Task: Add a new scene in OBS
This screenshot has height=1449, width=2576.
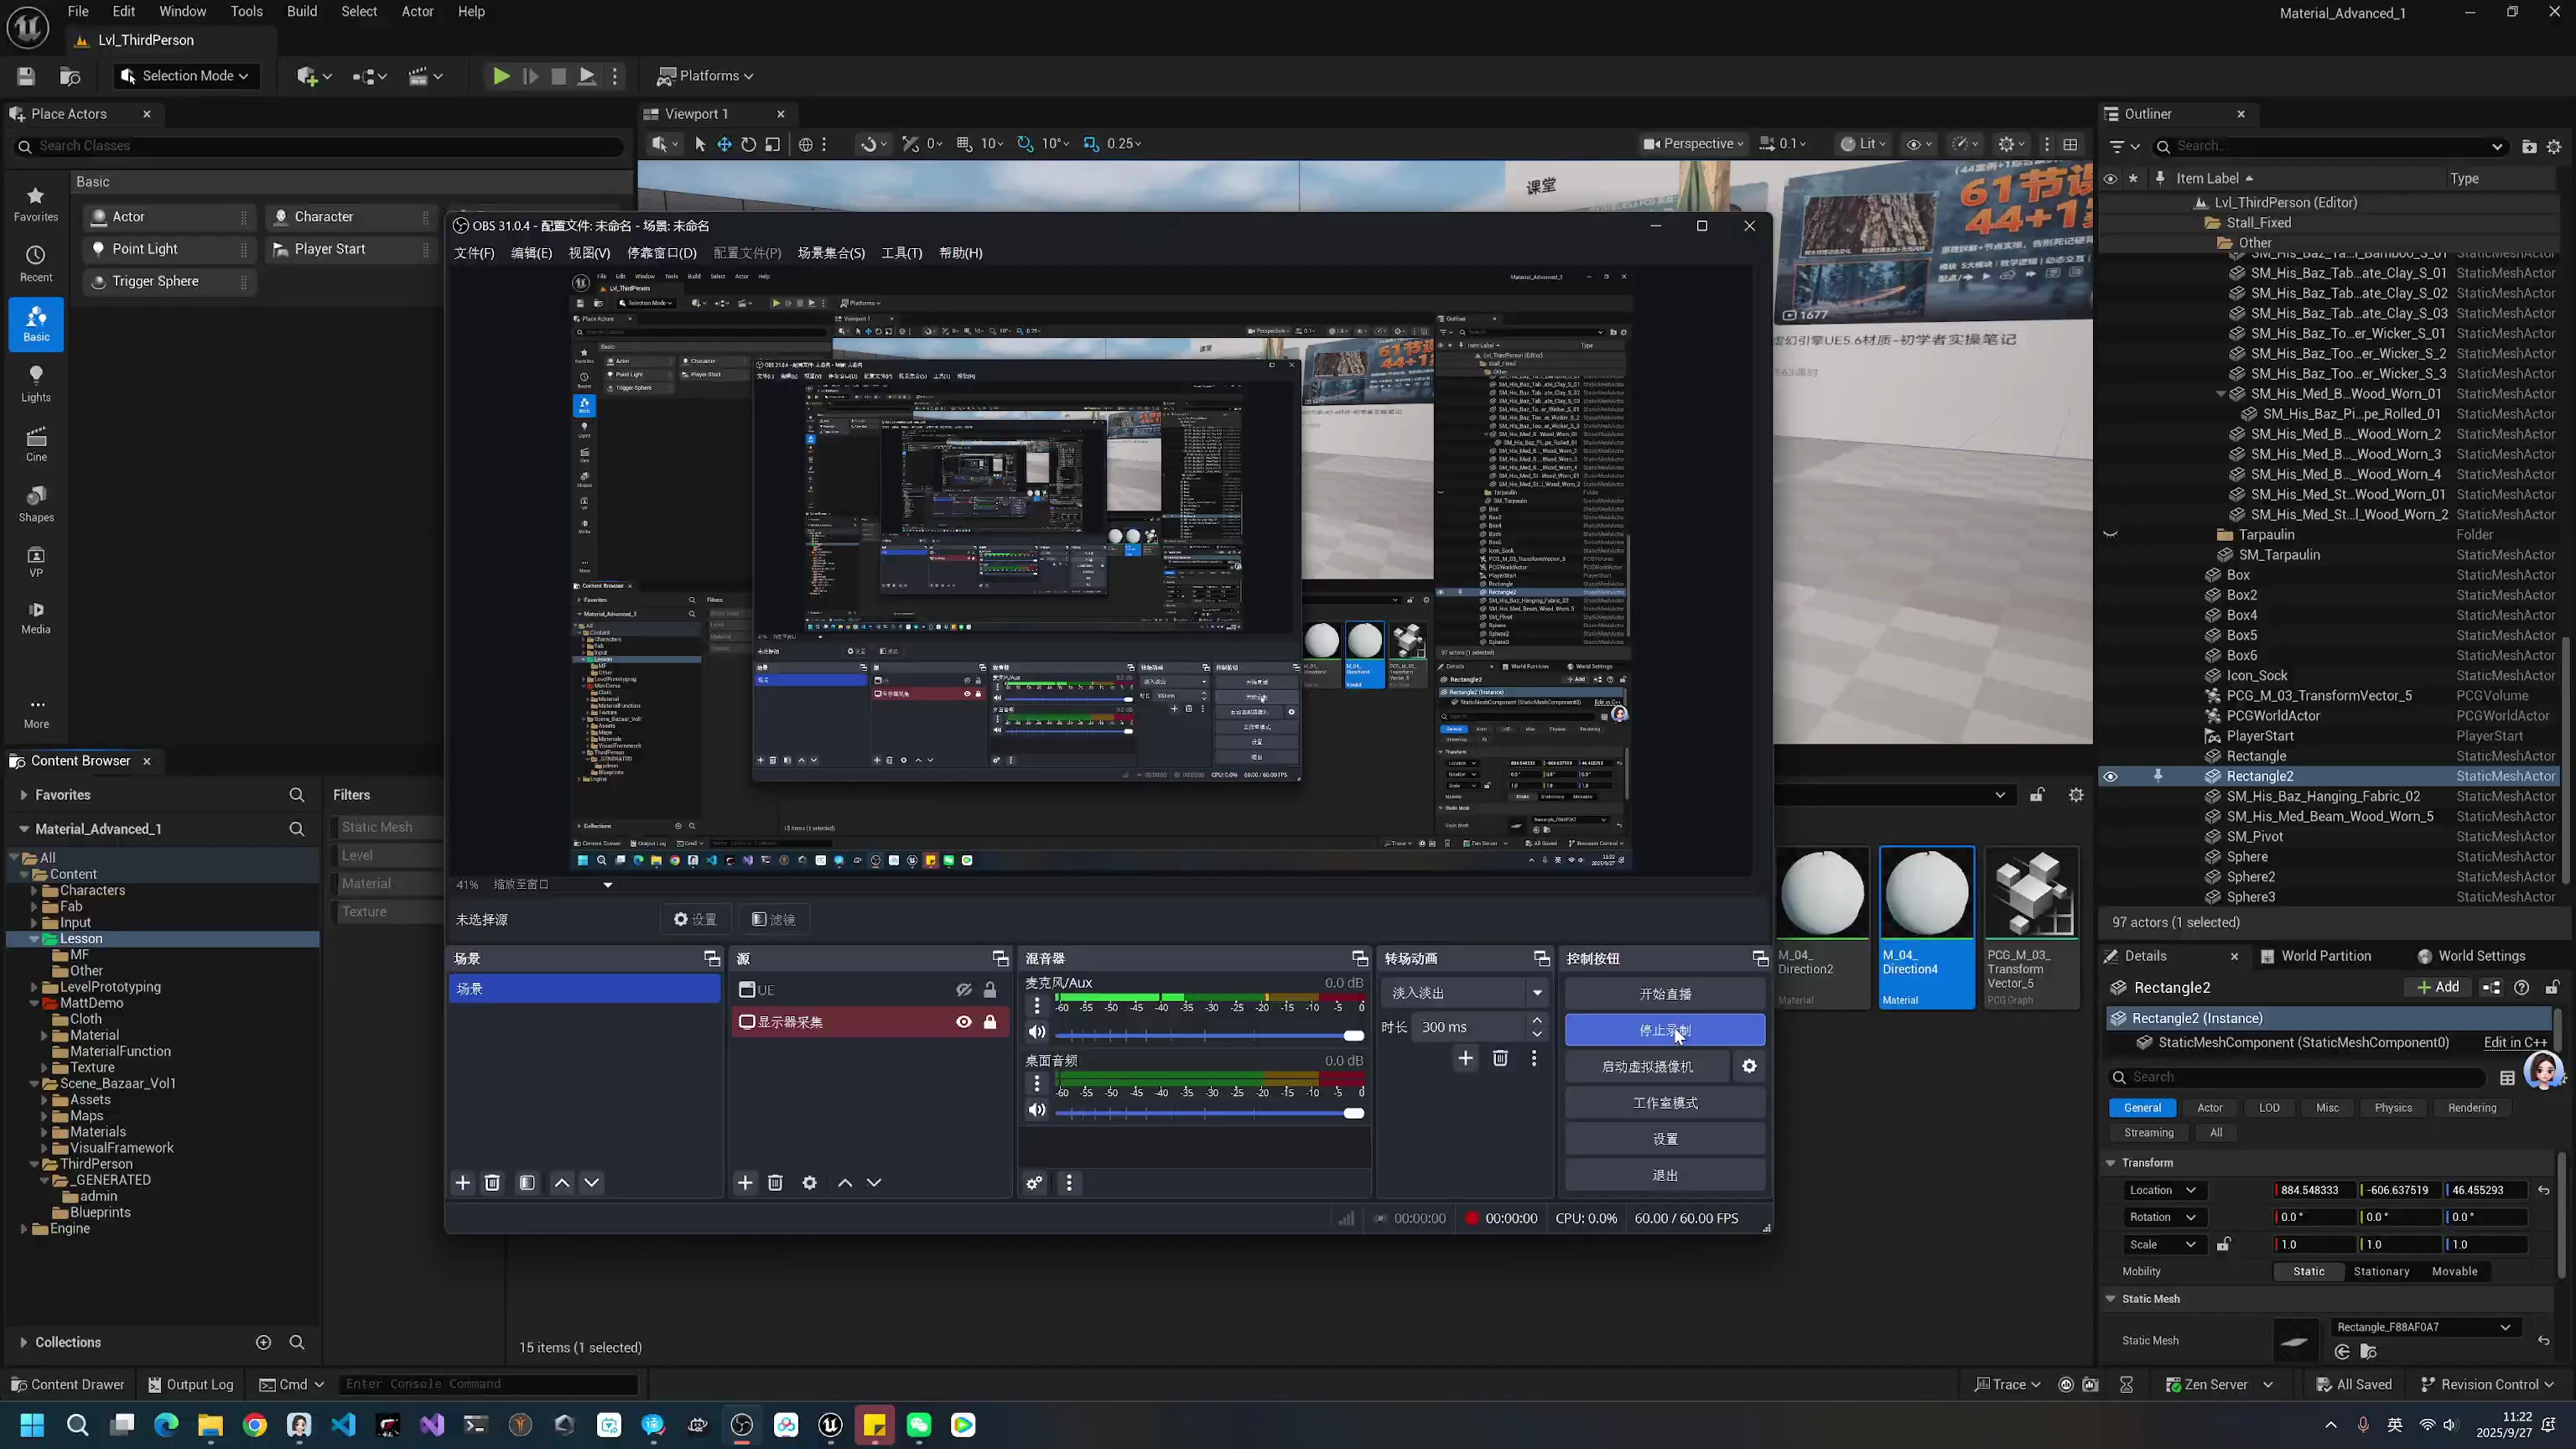Action: (463, 1183)
